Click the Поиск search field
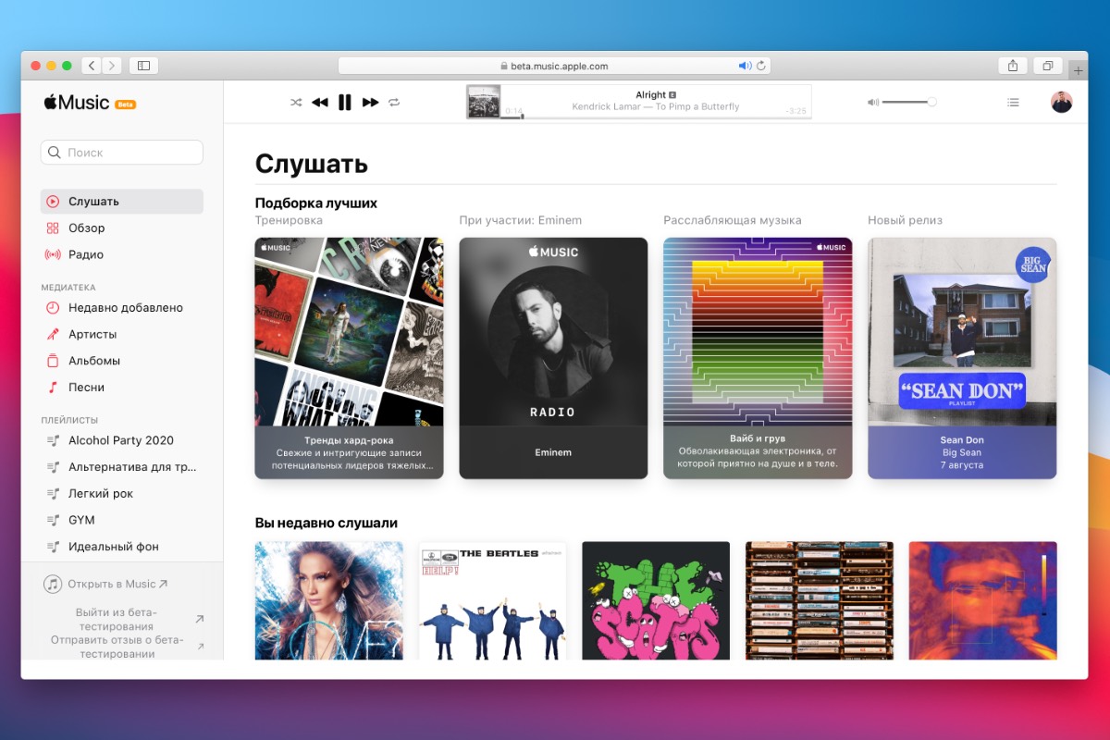This screenshot has height=740, width=1110. pyautogui.click(x=122, y=153)
